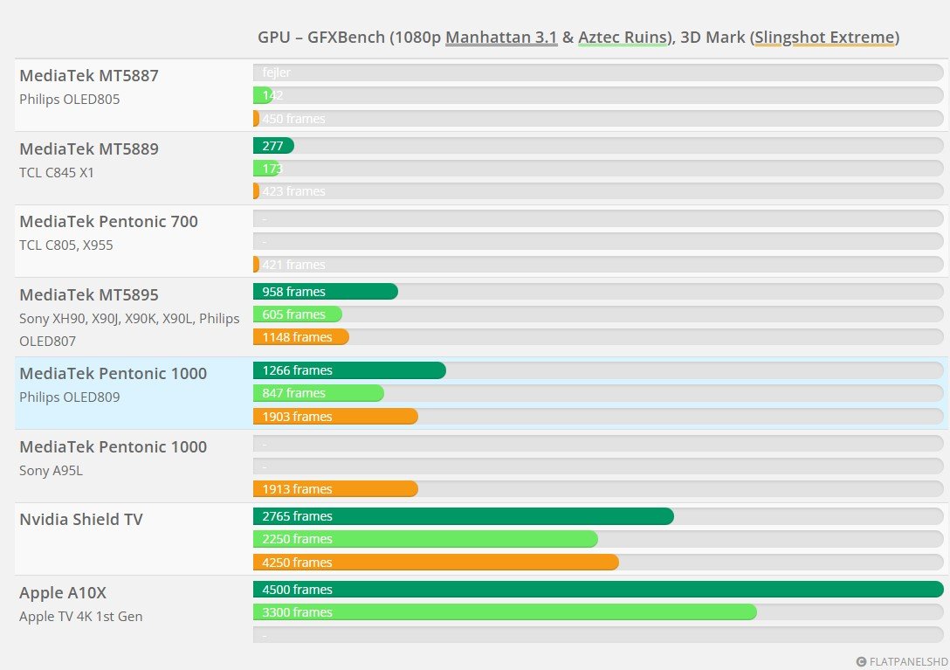The width and height of the screenshot is (950, 670).
Task: Click the bar labeled fejler
Action: [x=349, y=73]
